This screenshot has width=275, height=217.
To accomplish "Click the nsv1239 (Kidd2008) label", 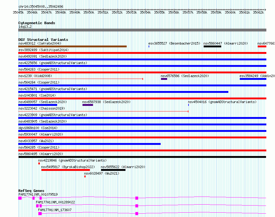I will (x=35, y=76).
